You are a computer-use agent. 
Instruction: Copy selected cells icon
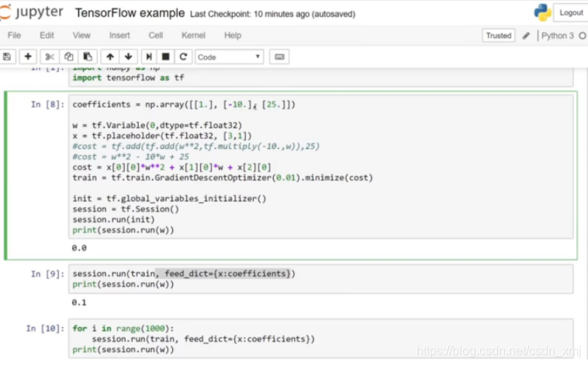point(68,57)
